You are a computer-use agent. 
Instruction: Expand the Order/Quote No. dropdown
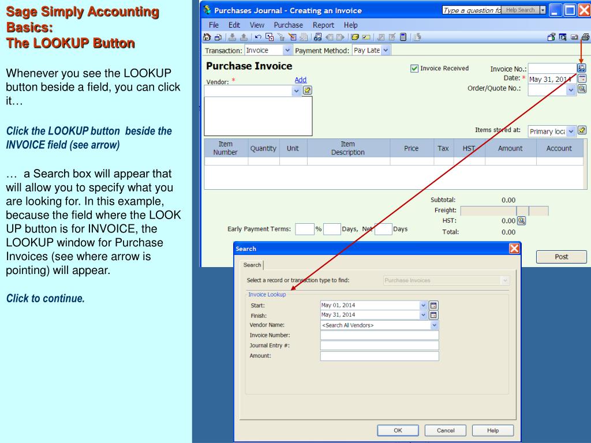point(571,89)
